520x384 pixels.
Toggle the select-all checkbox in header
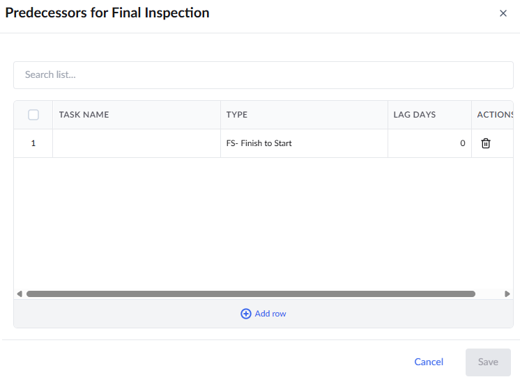point(33,115)
